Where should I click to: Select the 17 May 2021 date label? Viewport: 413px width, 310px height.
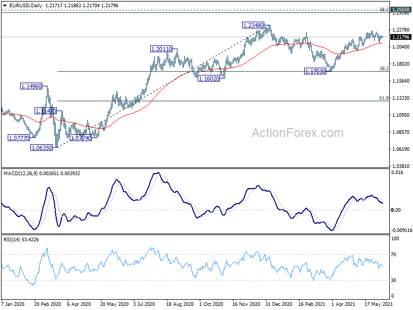[378, 304]
